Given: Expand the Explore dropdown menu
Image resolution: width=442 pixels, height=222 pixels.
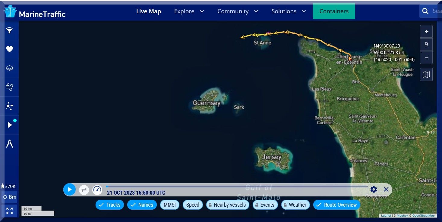Looking at the screenshot, I should click(189, 11).
